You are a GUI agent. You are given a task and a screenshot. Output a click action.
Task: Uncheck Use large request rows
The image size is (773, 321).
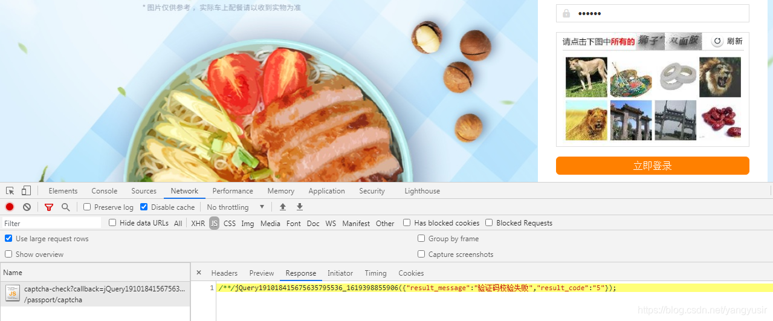tap(8, 238)
